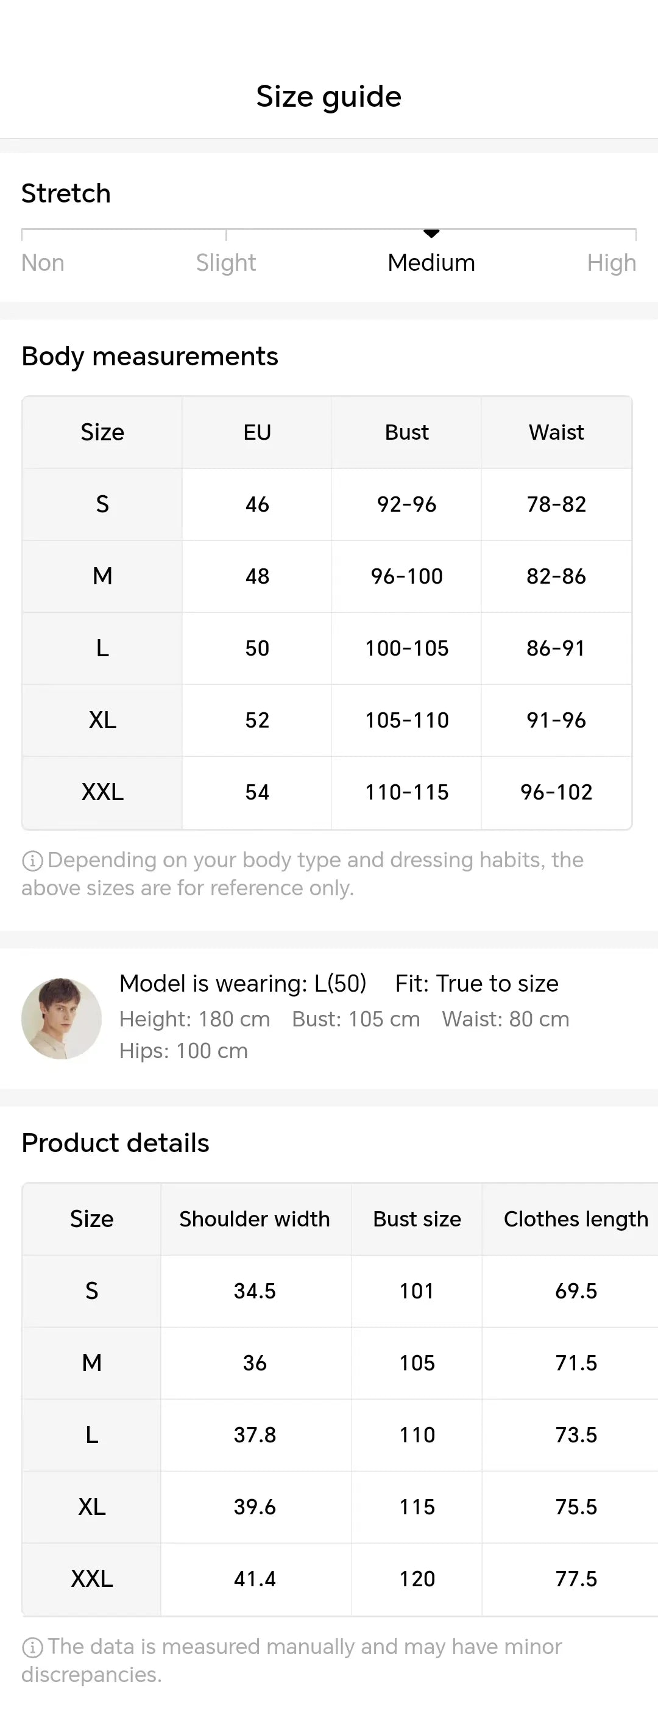Image resolution: width=658 pixels, height=1718 pixels.
Task: Click the Waist column header
Action: click(x=556, y=432)
